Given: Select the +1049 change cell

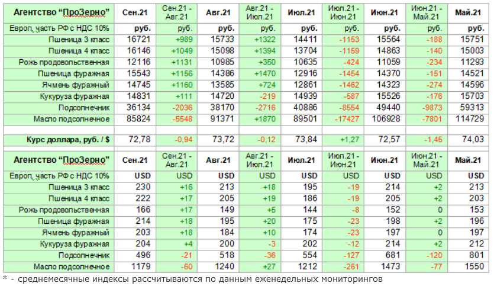Looking at the screenshot, I should point(176,51).
